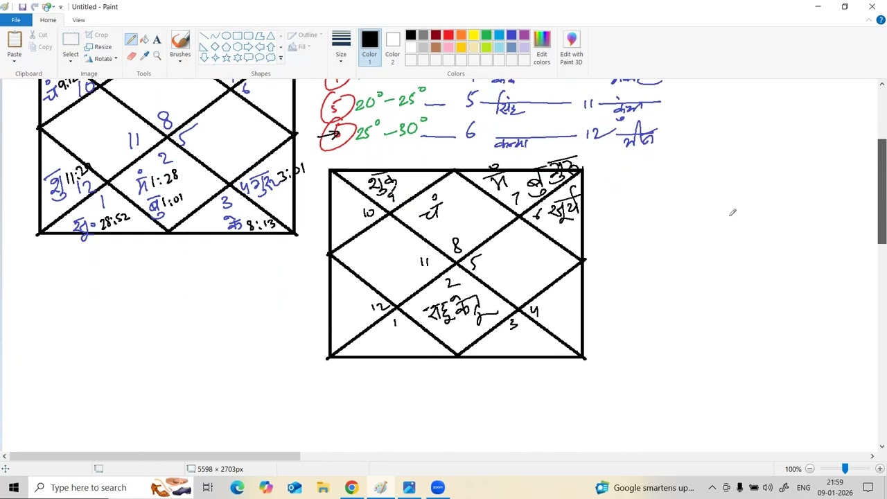The height and width of the screenshot is (499, 887).
Task: Open Google Chrome from taskbar
Action: 351,488
